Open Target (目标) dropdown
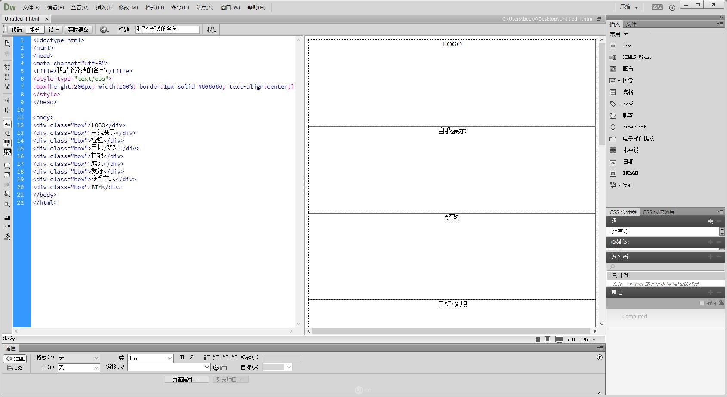The image size is (727, 397). [278, 367]
